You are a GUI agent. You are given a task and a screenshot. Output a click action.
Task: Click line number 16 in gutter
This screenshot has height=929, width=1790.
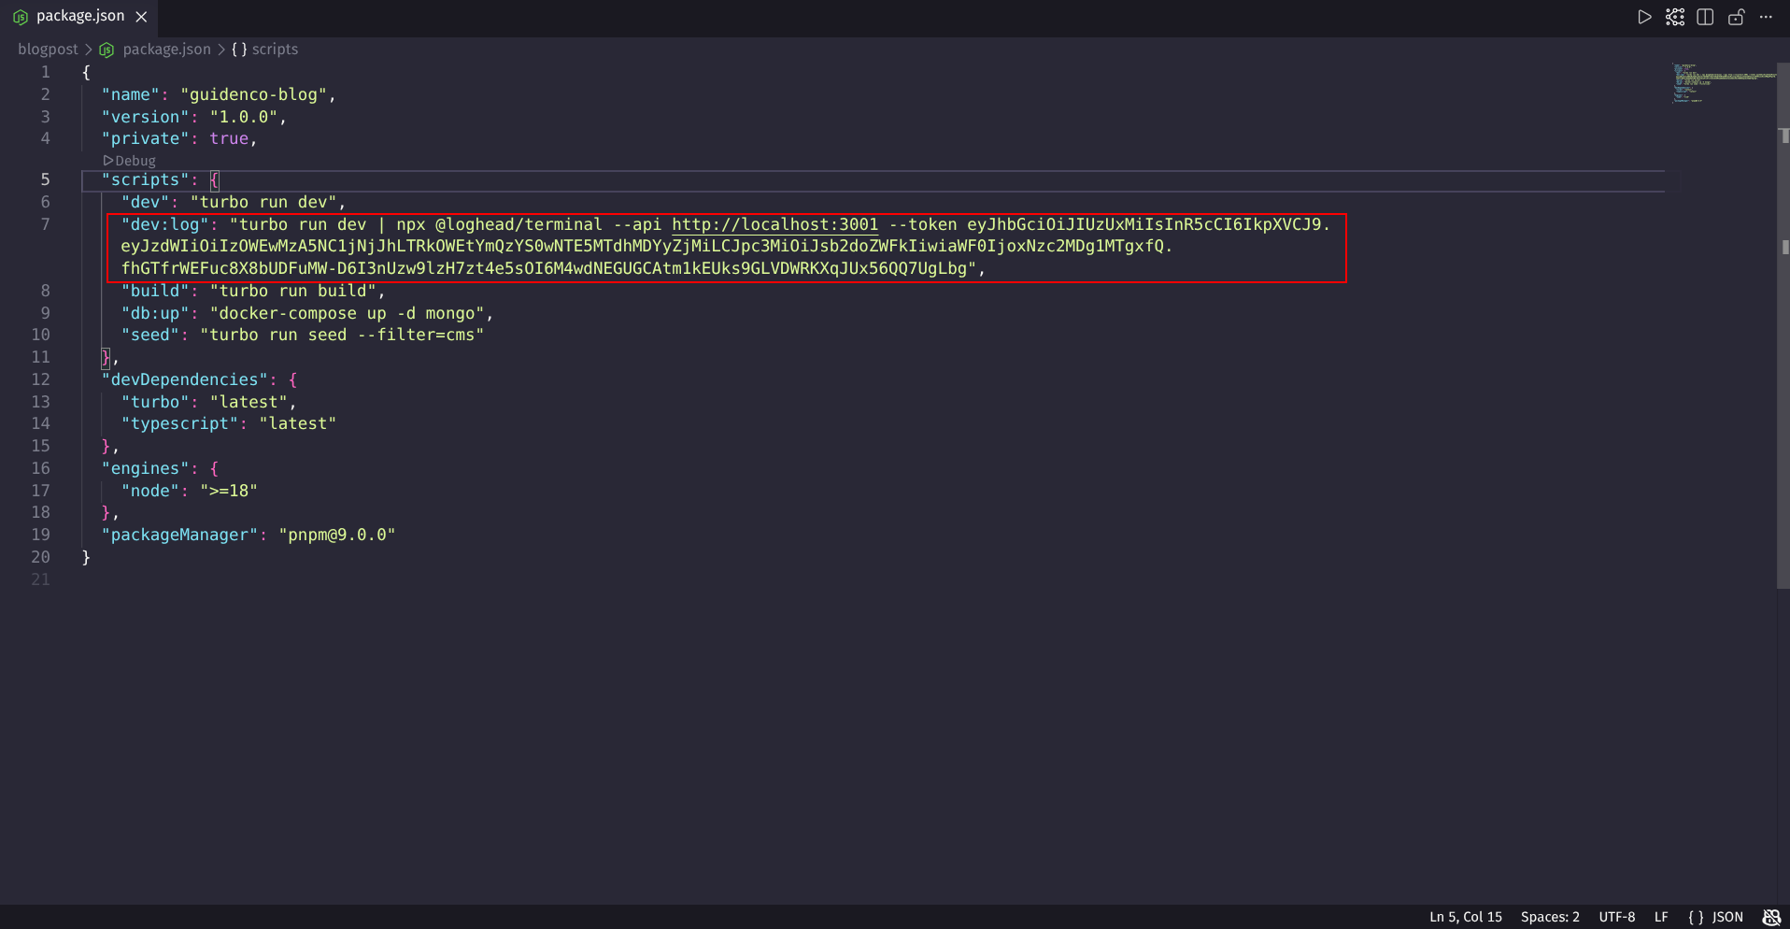(x=40, y=468)
